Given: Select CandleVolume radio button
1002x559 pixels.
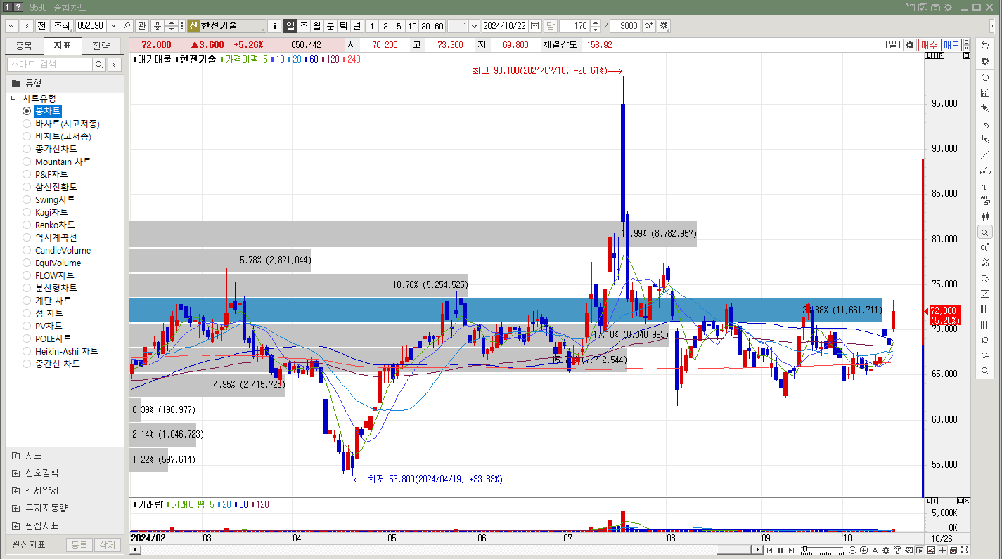Looking at the screenshot, I should [x=27, y=250].
